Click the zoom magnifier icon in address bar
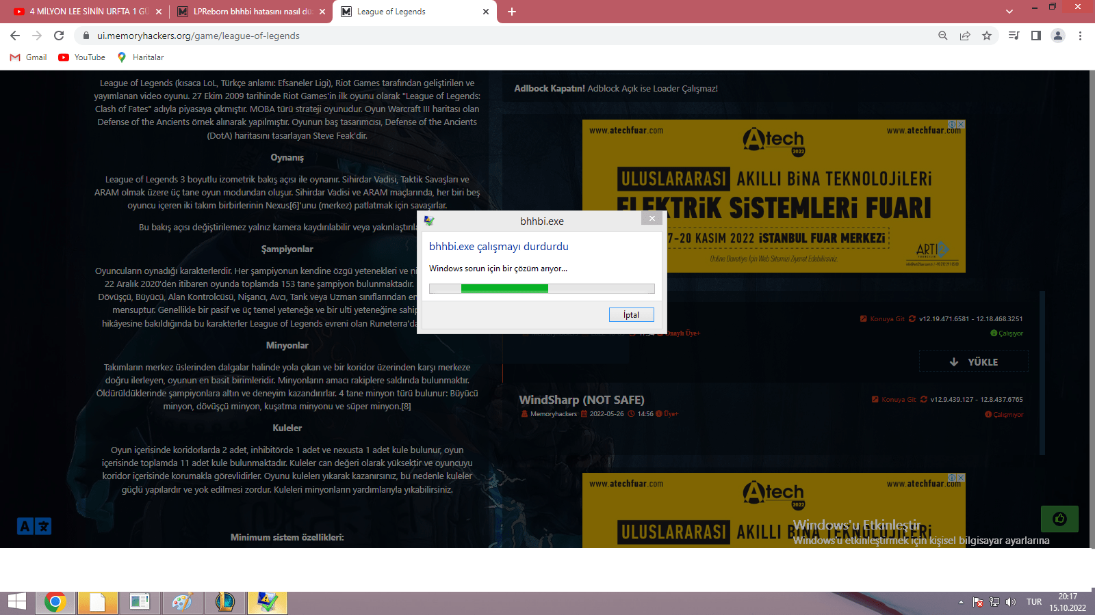This screenshot has height=615, width=1095. [943, 36]
